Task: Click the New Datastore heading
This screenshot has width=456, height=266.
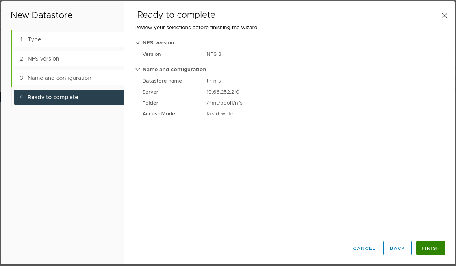Action: (41, 15)
